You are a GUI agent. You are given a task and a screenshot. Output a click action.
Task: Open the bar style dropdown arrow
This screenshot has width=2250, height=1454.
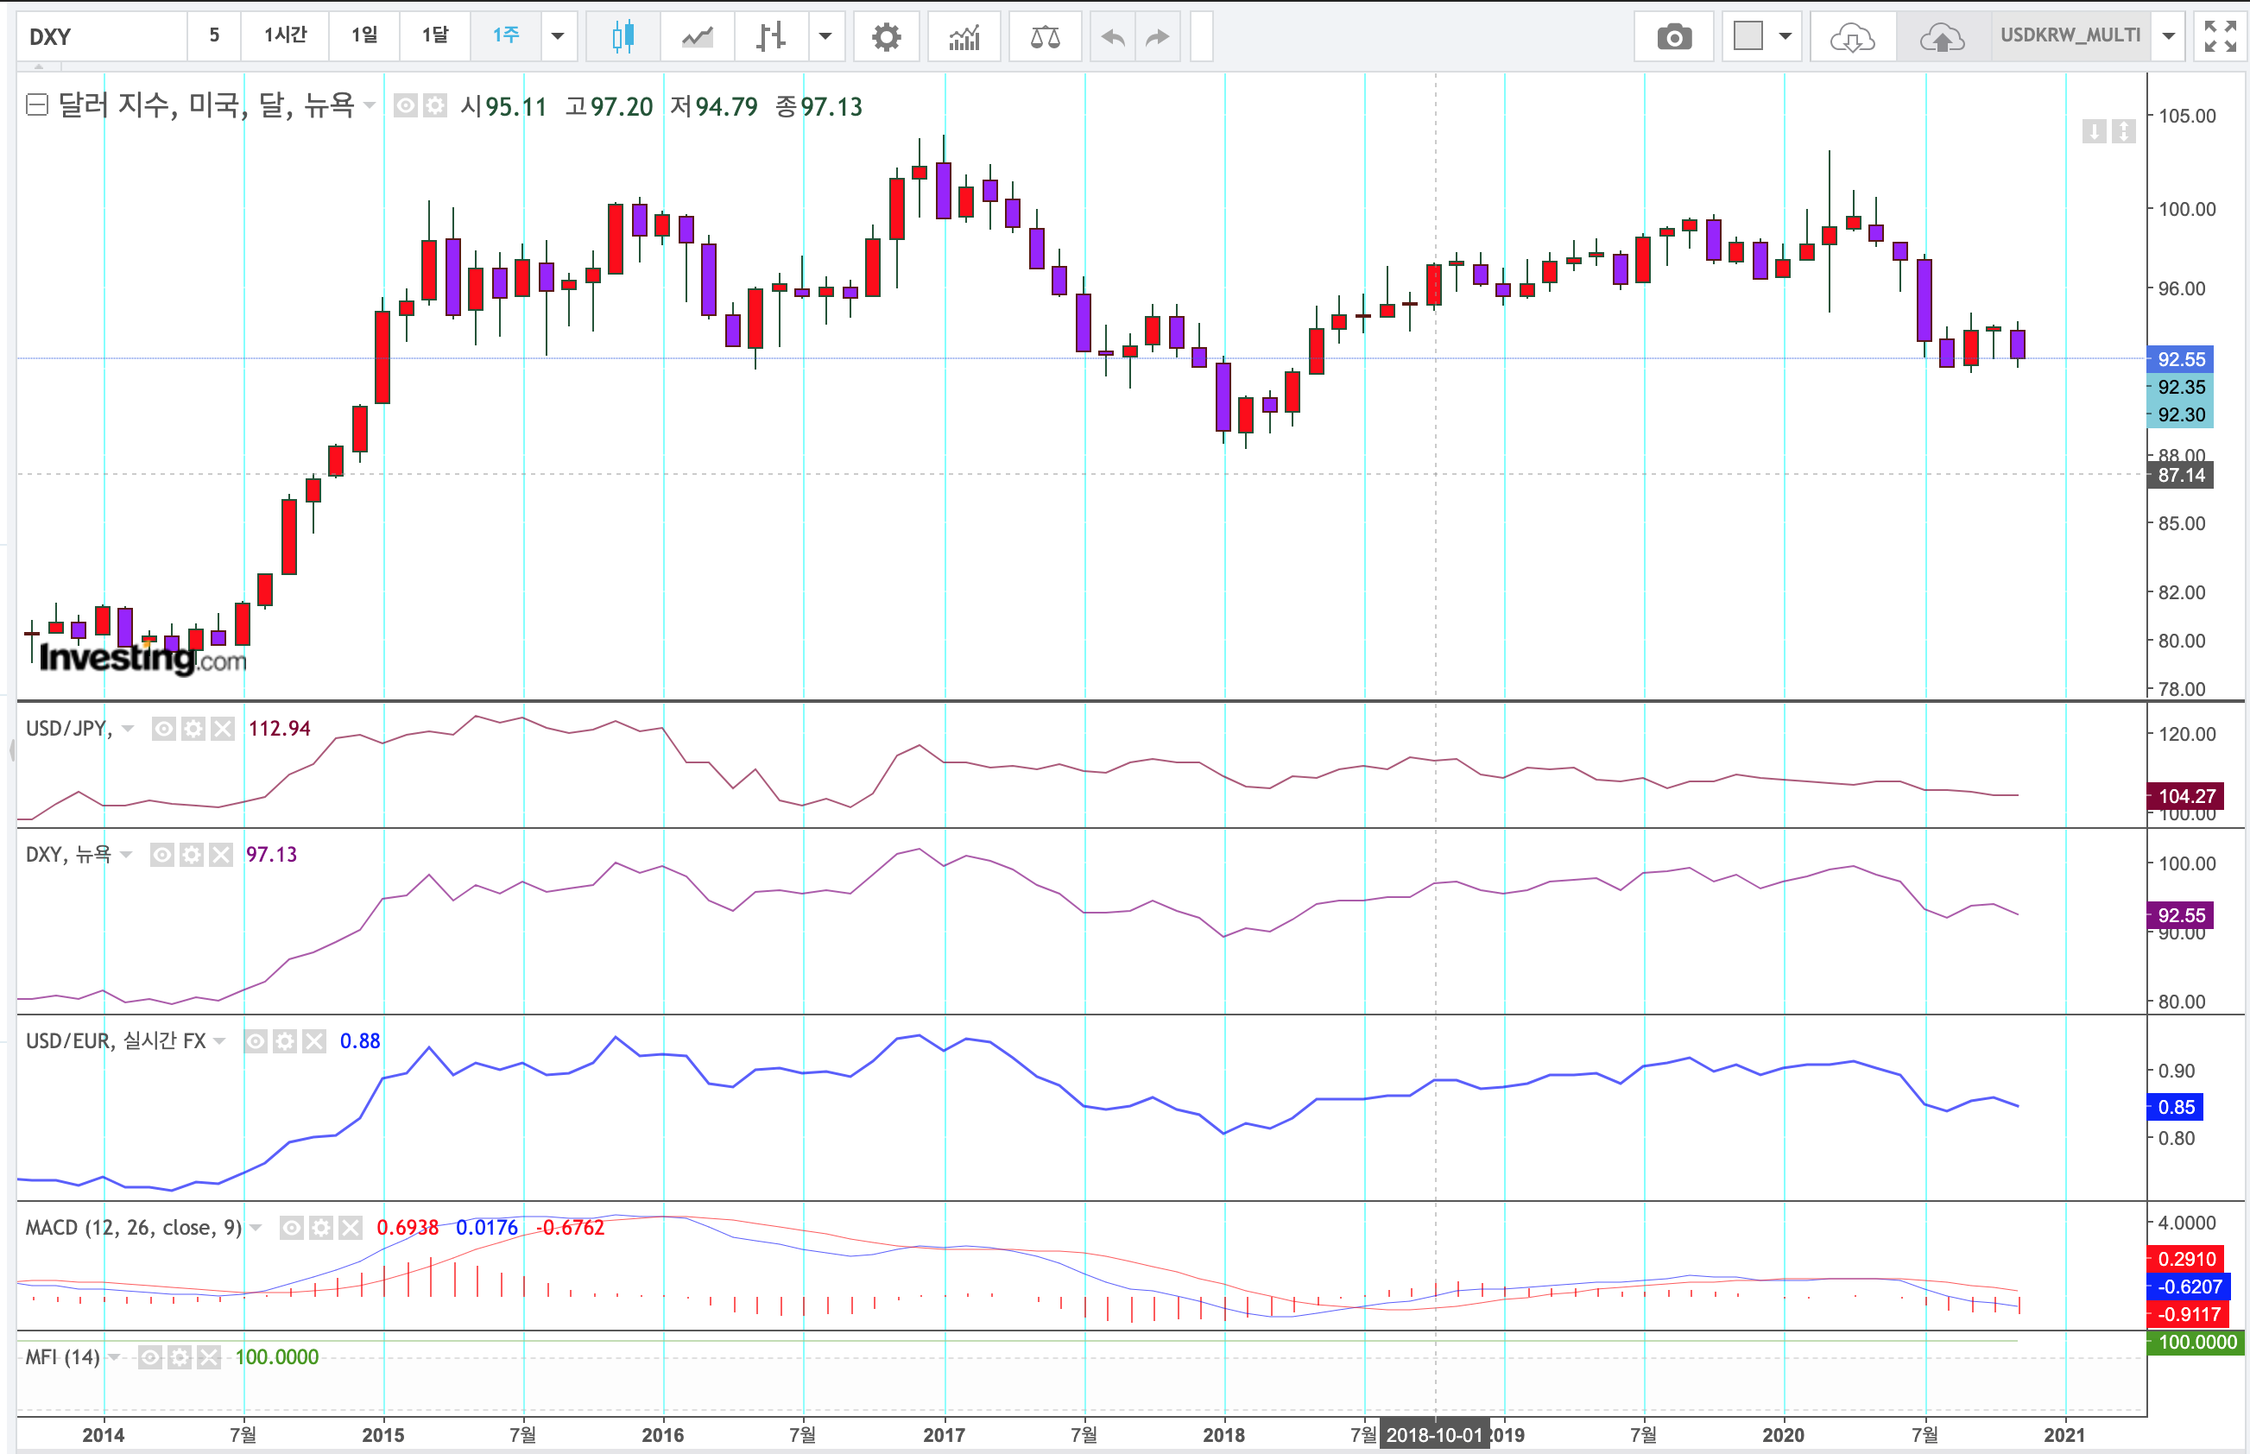pyautogui.click(x=825, y=37)
